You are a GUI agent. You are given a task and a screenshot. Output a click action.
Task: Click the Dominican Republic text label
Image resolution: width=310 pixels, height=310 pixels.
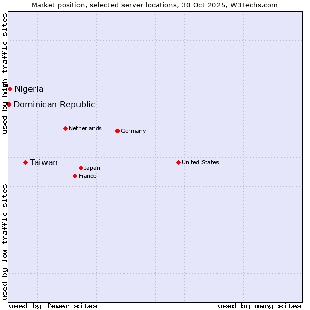coord(54,104)
